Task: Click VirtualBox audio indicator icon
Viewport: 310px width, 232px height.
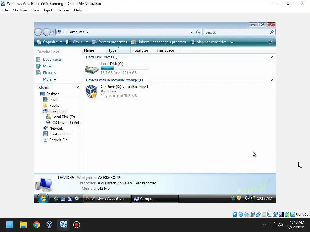Action: point(246,214)
